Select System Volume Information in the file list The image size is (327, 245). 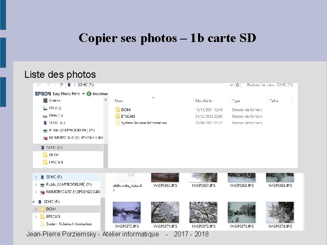144,123
